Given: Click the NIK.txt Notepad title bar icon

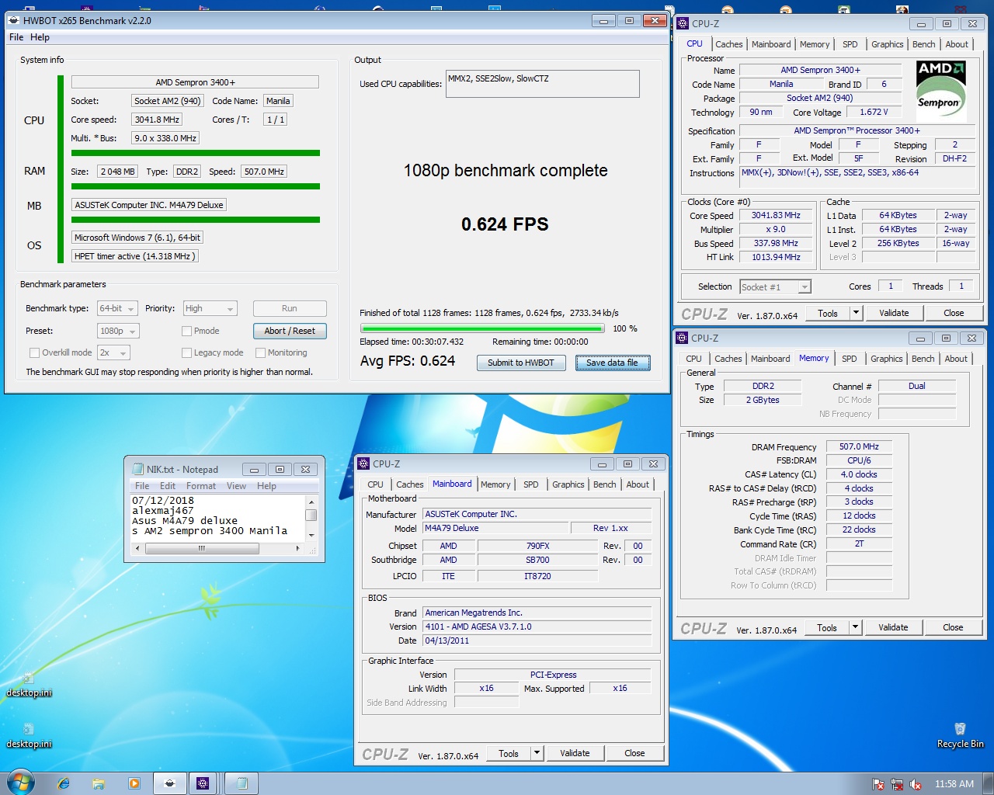Looking at the screenshot, I should [138, 469].
